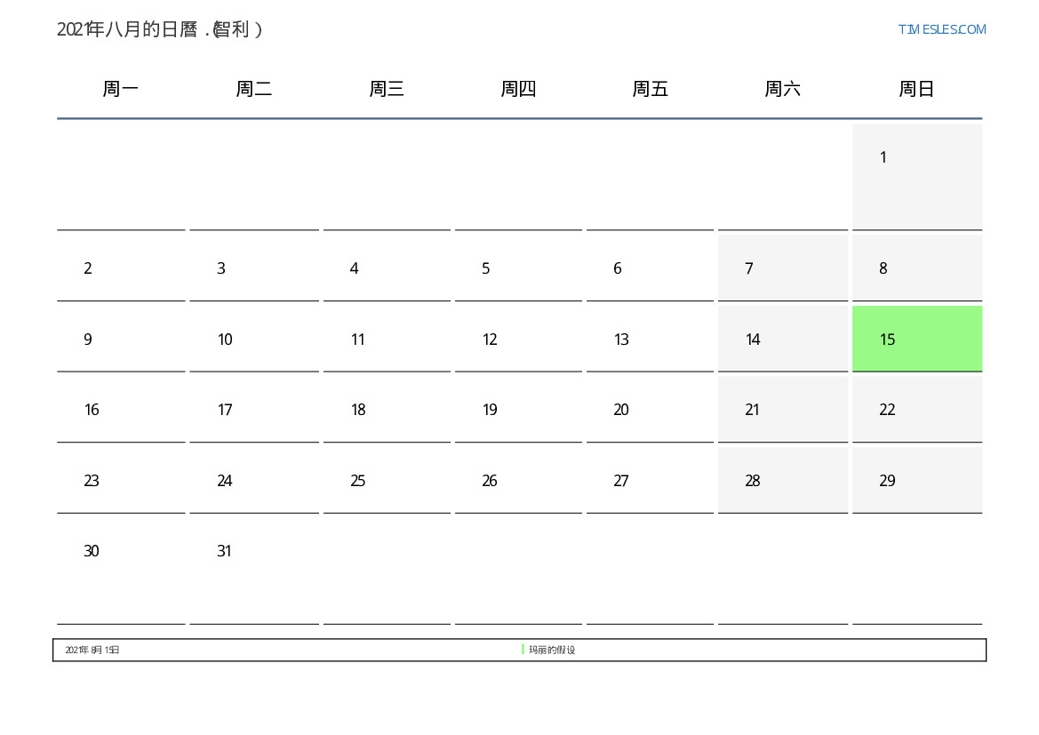Select August 2 in the calendar
Image resolution: width=1039 pixels, height=735 pixels.
[121, 268]
